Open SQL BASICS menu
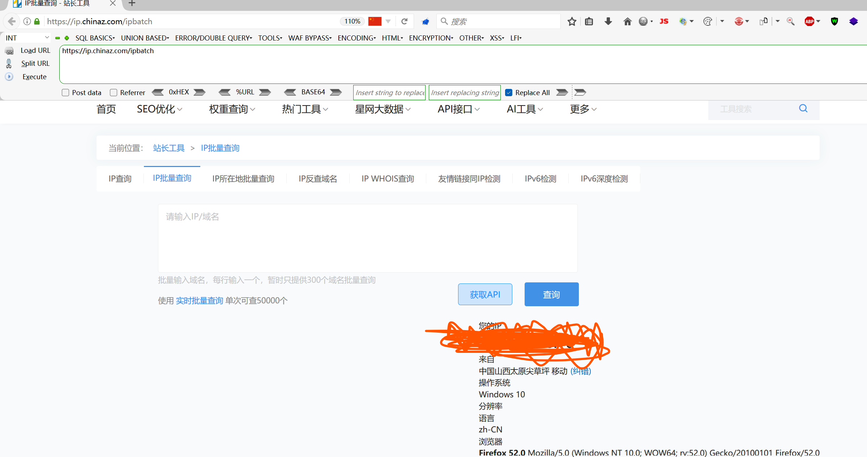The width and height of the screenshot is (867, 457). (95, 38)
